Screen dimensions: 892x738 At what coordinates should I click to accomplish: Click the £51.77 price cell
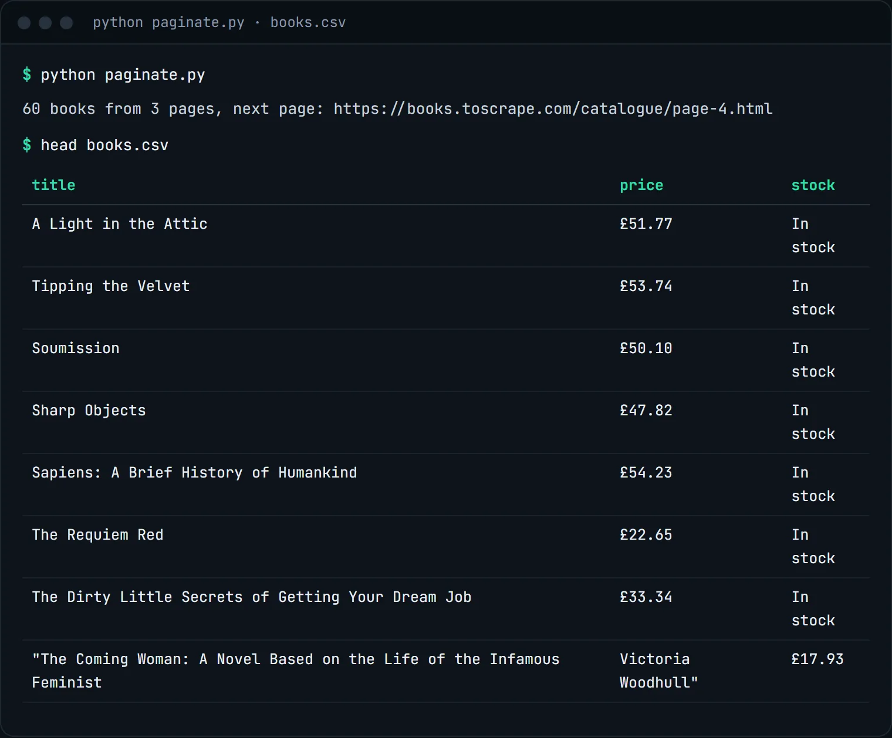click(646, 224)
